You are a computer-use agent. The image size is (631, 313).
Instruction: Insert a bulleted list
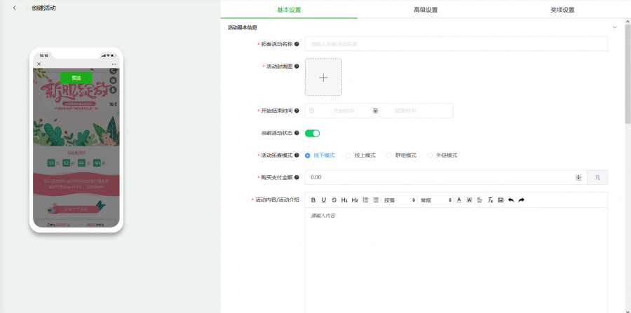tap(376, 200)
